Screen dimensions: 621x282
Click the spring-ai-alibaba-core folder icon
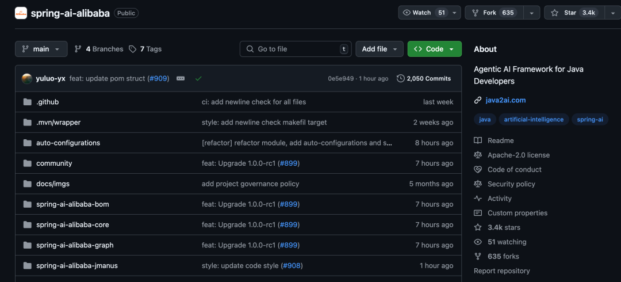pos(28,224)
